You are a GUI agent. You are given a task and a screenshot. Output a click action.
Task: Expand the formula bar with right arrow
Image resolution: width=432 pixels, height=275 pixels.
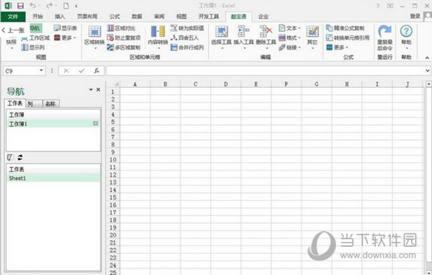click(x=427, y=71)
